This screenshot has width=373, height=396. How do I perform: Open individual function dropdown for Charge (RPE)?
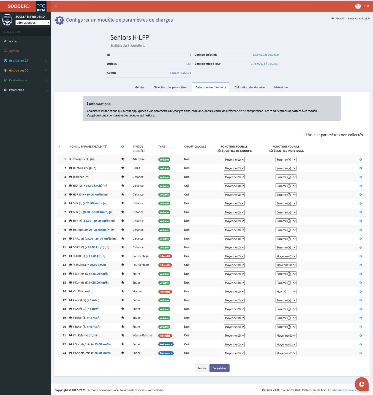[x=286, y=159]
